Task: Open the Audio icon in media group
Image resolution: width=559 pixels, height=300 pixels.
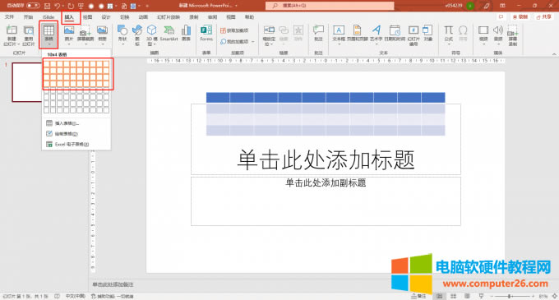Action: [498, 34]
